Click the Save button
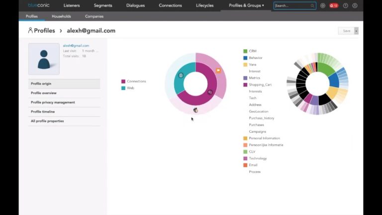 [346, 31]
